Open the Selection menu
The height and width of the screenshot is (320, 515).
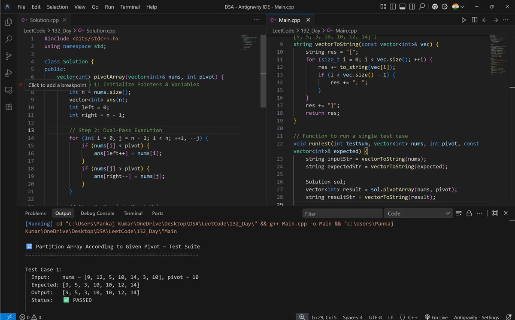pos(58,7)
